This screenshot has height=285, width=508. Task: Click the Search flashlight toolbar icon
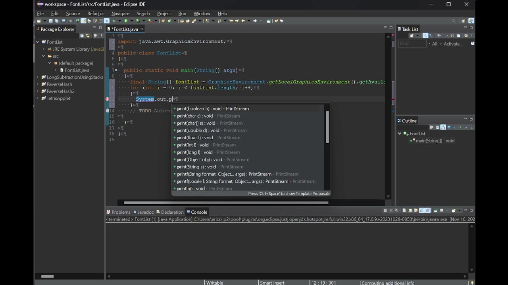pos(194,21)
